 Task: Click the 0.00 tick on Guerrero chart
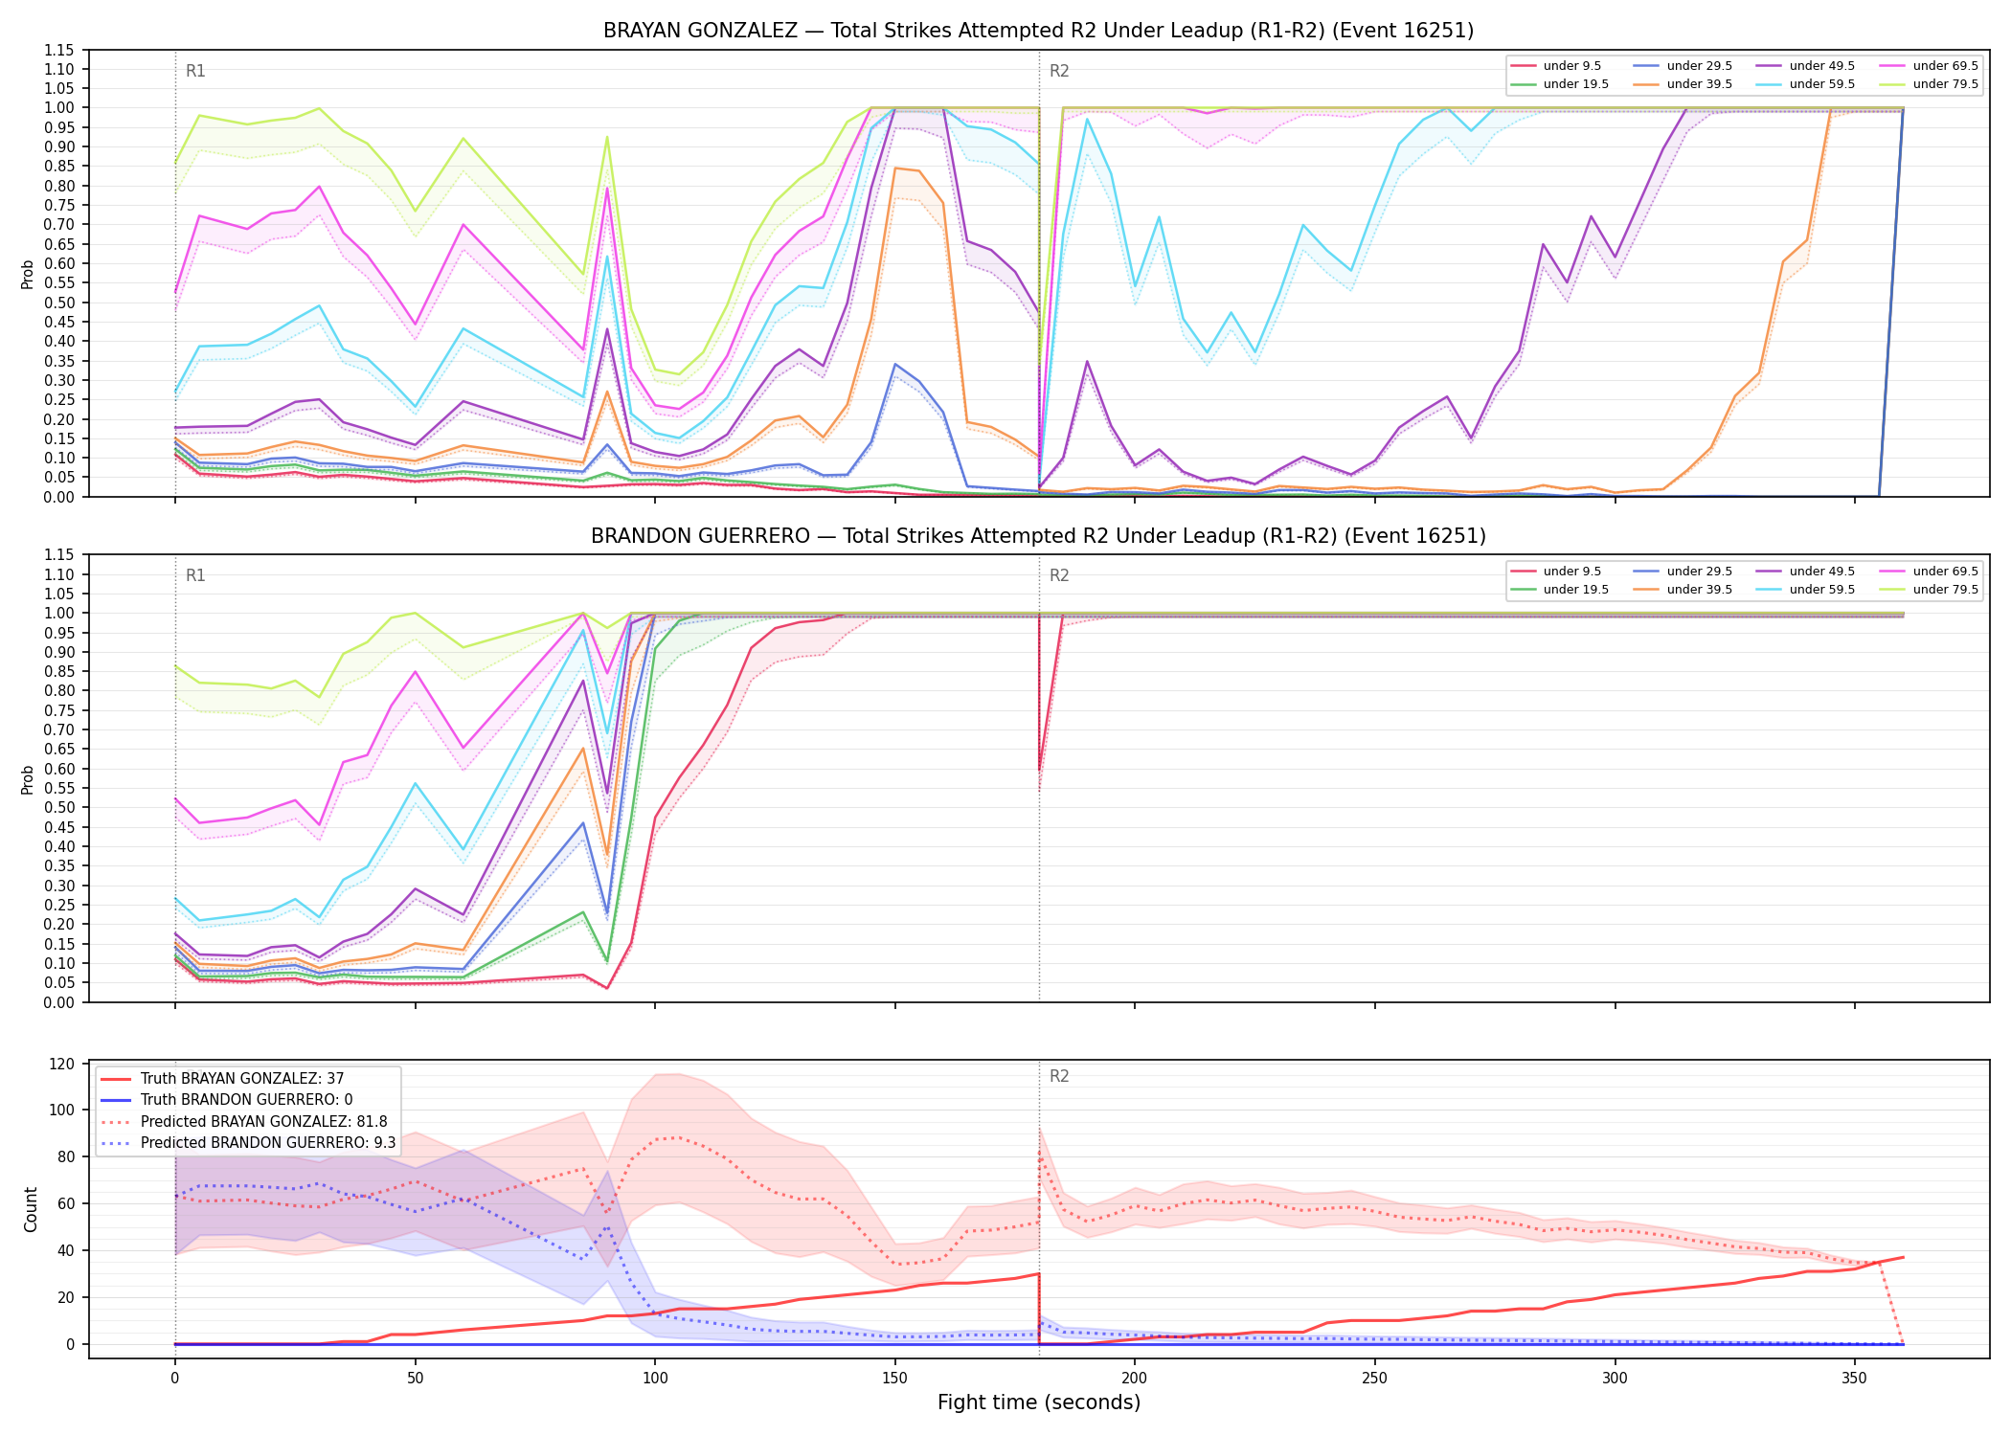pyautogui.click(x=59, y=1002)
